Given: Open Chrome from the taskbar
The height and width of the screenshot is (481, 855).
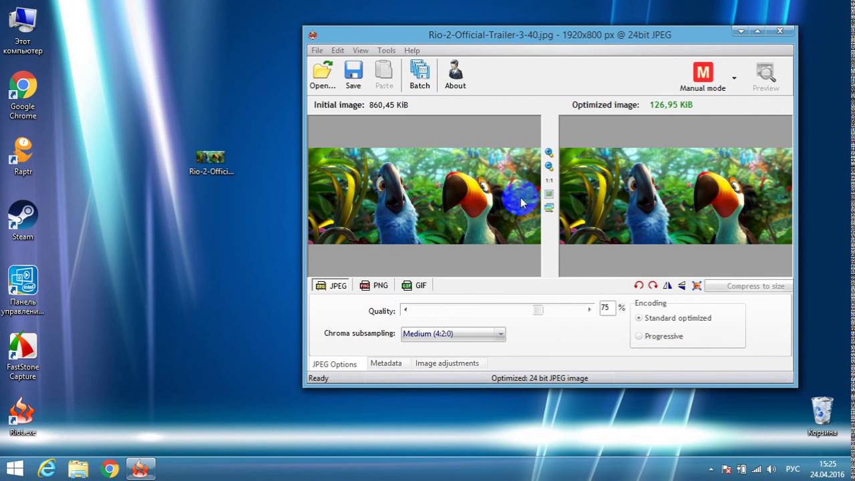Looking at the screenshot, I should (110, 468).
